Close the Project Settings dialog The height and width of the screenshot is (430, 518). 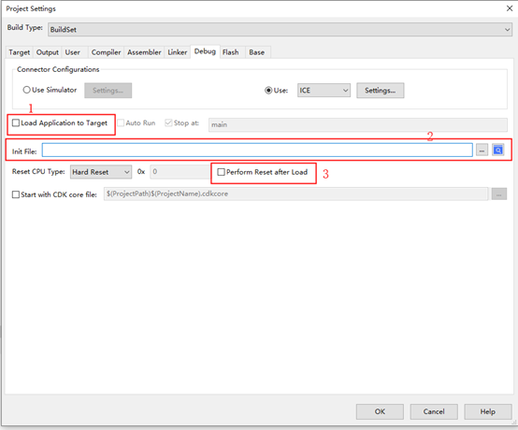tap(510, 8)
